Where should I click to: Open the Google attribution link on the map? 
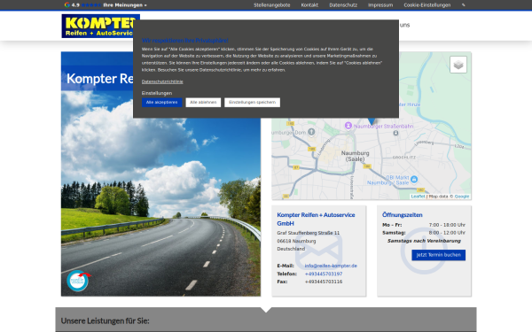[x=462, y=197]
